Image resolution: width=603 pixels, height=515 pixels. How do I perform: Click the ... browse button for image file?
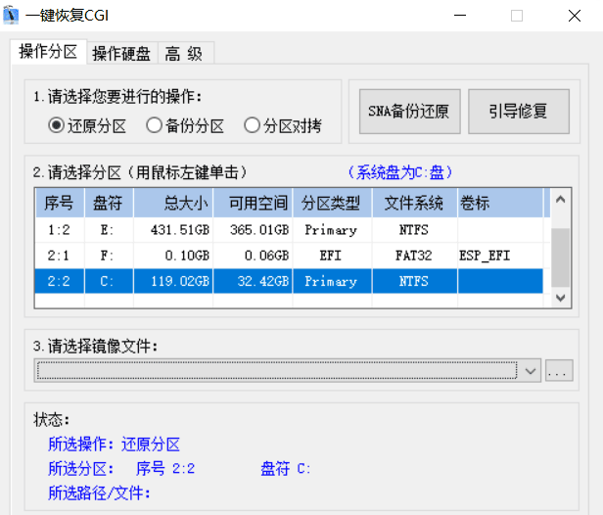[559, 371]
